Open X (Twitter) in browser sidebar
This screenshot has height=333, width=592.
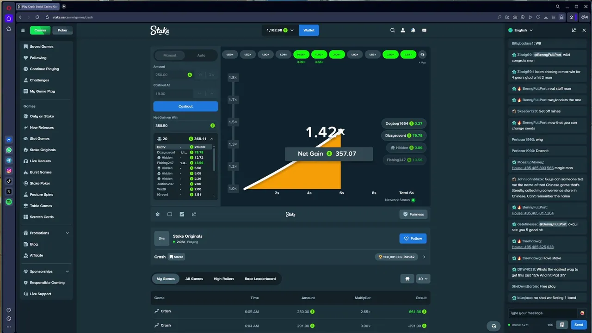click(9, 191)
